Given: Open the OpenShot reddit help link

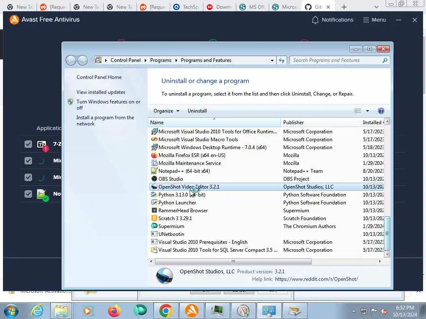Looking at the screenshot, I should (316, 279).
